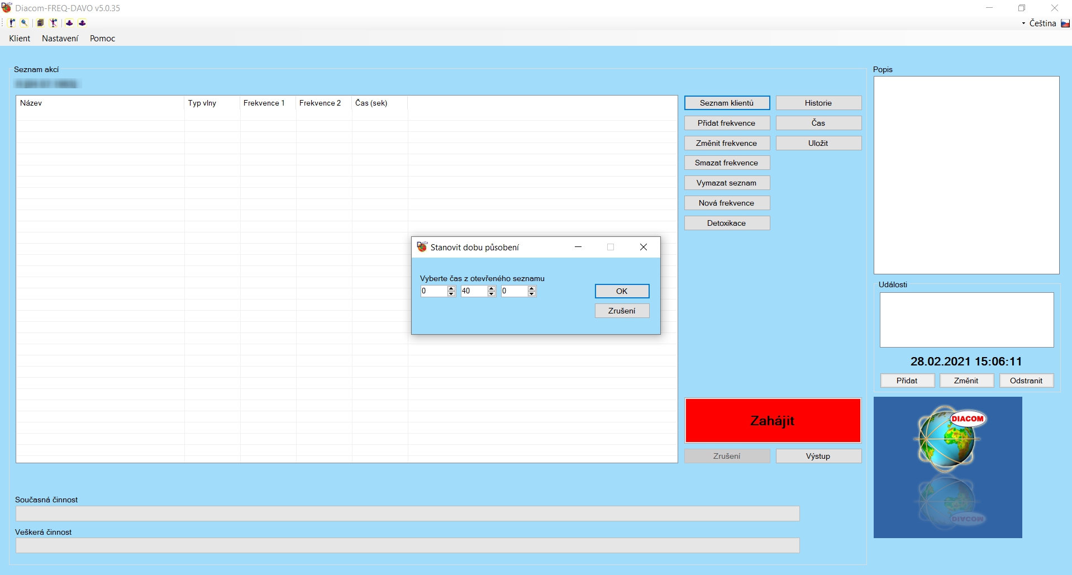1072x575 pixels.
Task: Click the Detoxikace button
Action: click(x=726, y=223)
